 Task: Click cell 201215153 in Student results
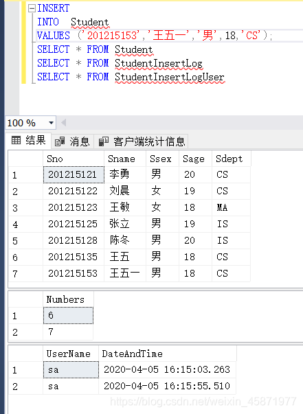click(74, 273)
